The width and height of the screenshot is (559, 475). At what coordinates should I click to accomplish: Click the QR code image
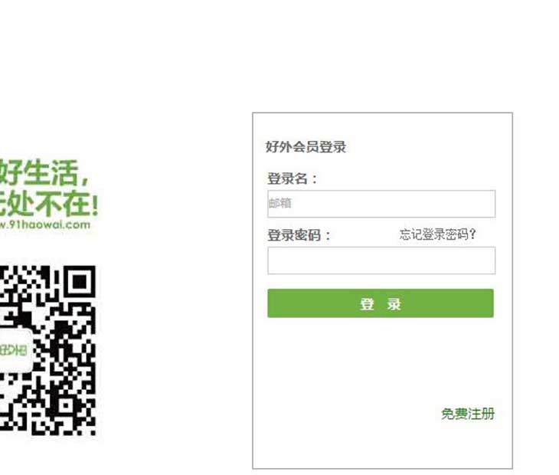click(x=47, y=350)
